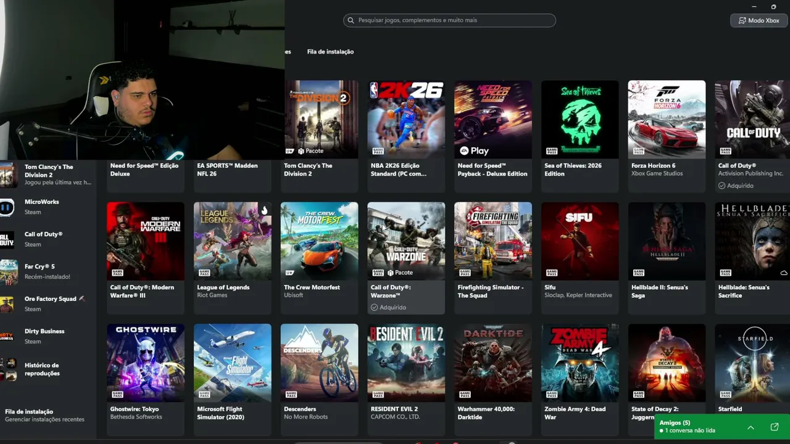Focus the Pesquisar jogos search field
Image resolution: width=790 pixels, height=444 pixels.
(449, 20)
